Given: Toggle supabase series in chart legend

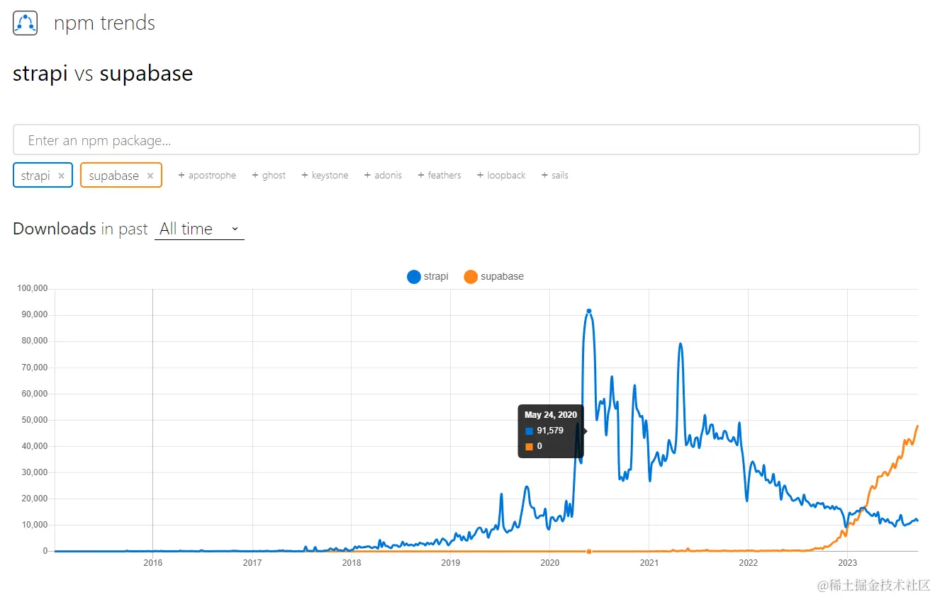Looking at the screenshot, I should tap(494, 276).
